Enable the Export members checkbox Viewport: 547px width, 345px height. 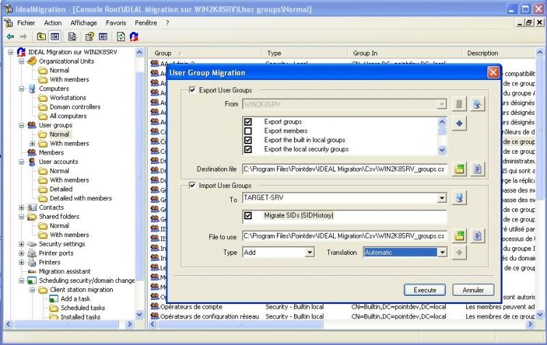click(249, 130)
